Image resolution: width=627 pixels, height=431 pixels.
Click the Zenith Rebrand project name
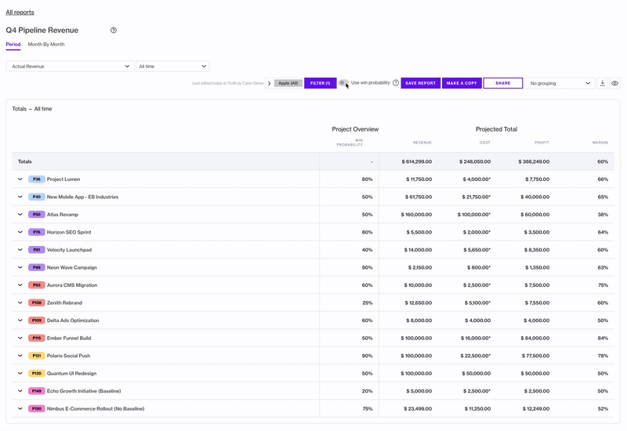[64, 302]
